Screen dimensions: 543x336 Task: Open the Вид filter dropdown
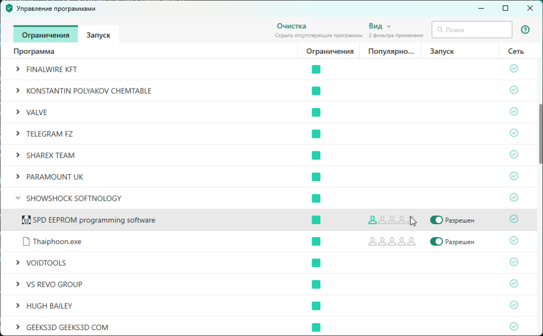(x=380, y=26)
